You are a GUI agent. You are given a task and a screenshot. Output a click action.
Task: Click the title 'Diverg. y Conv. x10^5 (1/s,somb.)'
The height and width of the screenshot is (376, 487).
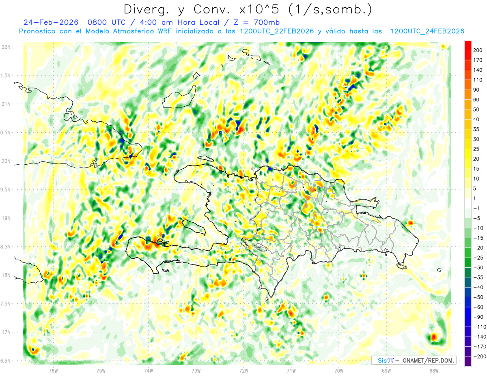248,9
